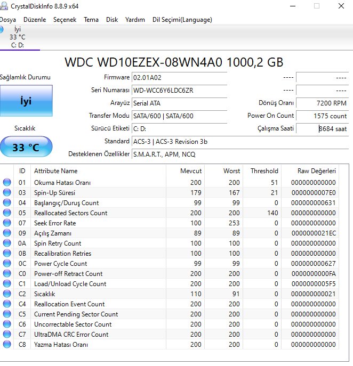The image size is (353, 366).
Task: Click the Transfer Modu field SATA/600
Action: pyautogui.click(x=179, y=116)
